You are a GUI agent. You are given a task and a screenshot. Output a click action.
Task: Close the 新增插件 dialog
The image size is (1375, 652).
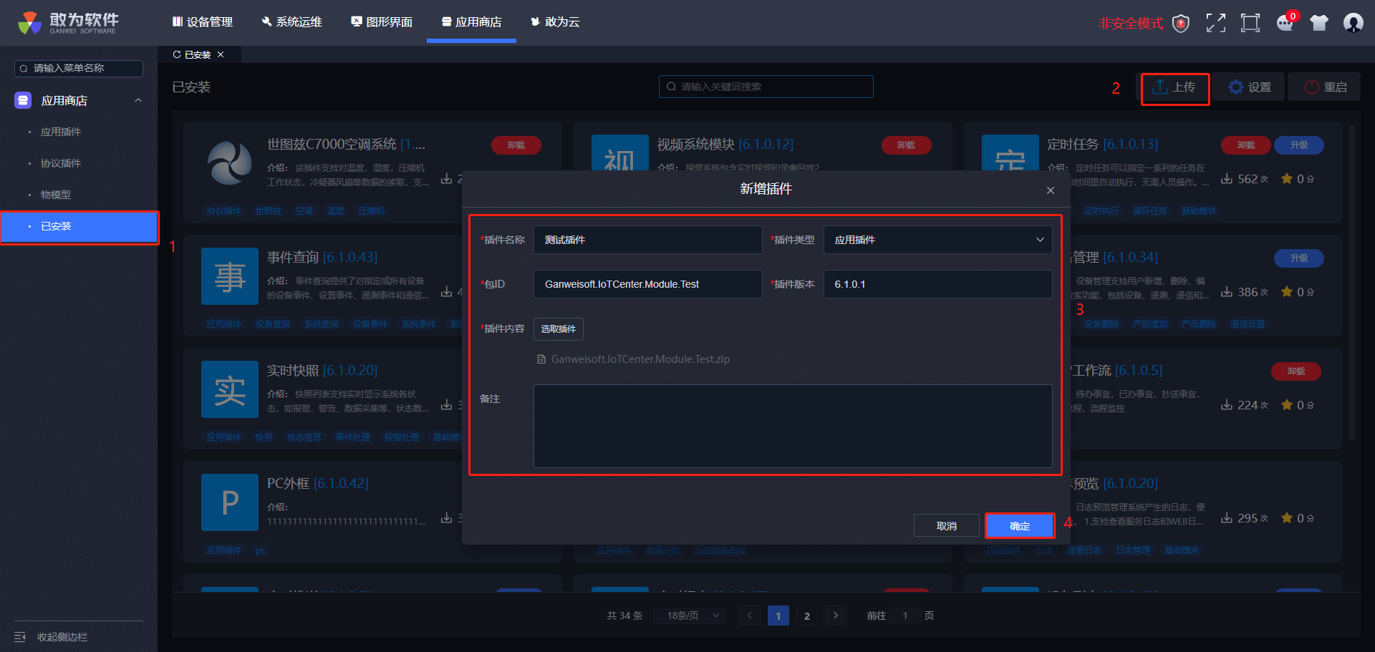point(1051,190)
